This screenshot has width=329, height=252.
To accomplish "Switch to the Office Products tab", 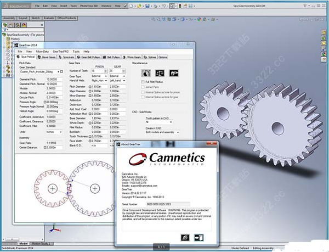I will pos(66,18).
